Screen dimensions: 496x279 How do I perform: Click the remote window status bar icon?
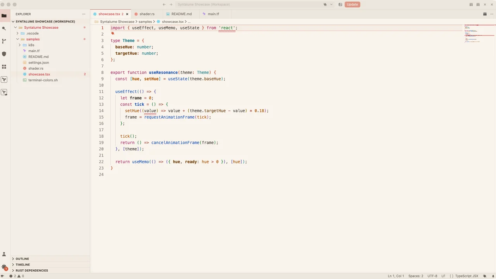pyautogui.click(x=3, y=276)
